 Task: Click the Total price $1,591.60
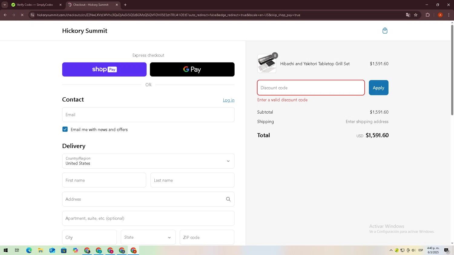[x=377, y=135]
